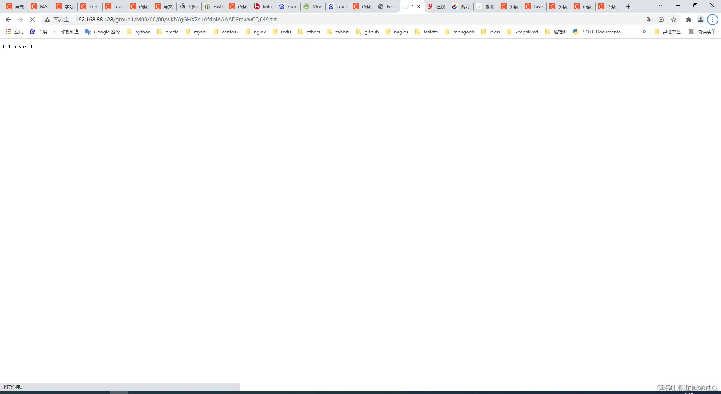Expand the centos7 bookmark folder
This screenshot has height=394, width=721.
(226, 32)
